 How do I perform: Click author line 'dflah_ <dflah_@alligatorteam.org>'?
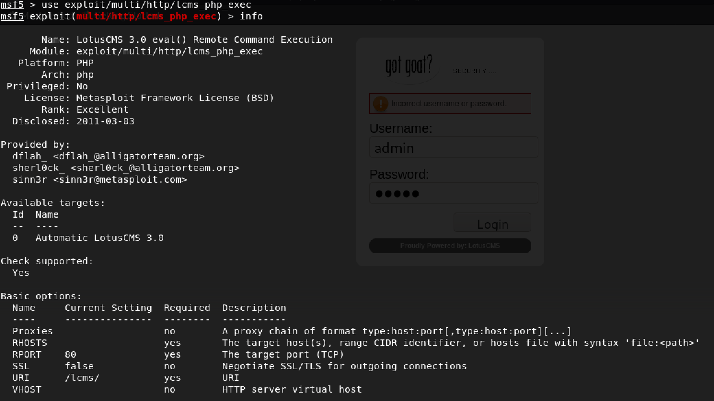coord(108,156)
